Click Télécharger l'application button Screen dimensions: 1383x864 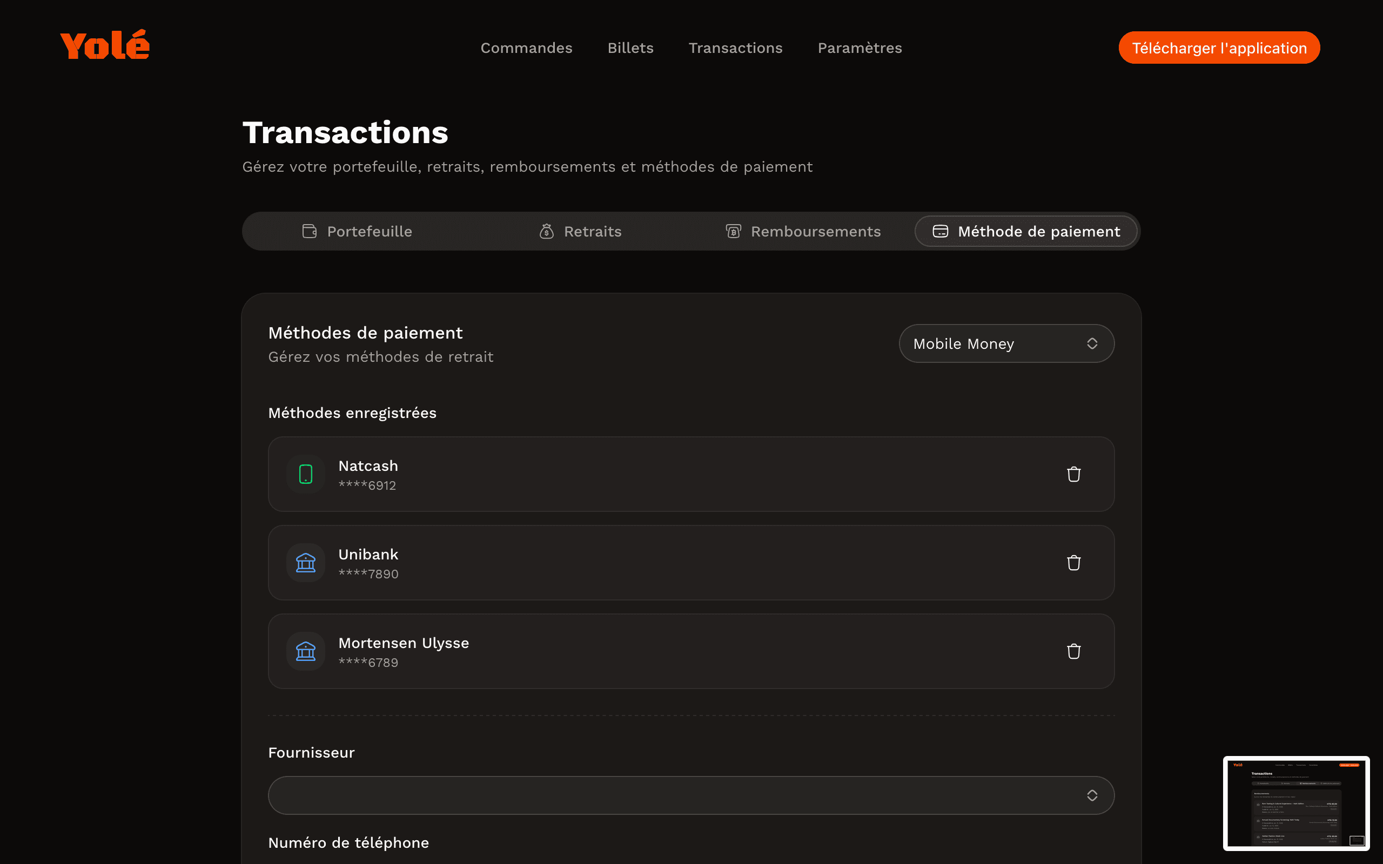point(1218,48)
